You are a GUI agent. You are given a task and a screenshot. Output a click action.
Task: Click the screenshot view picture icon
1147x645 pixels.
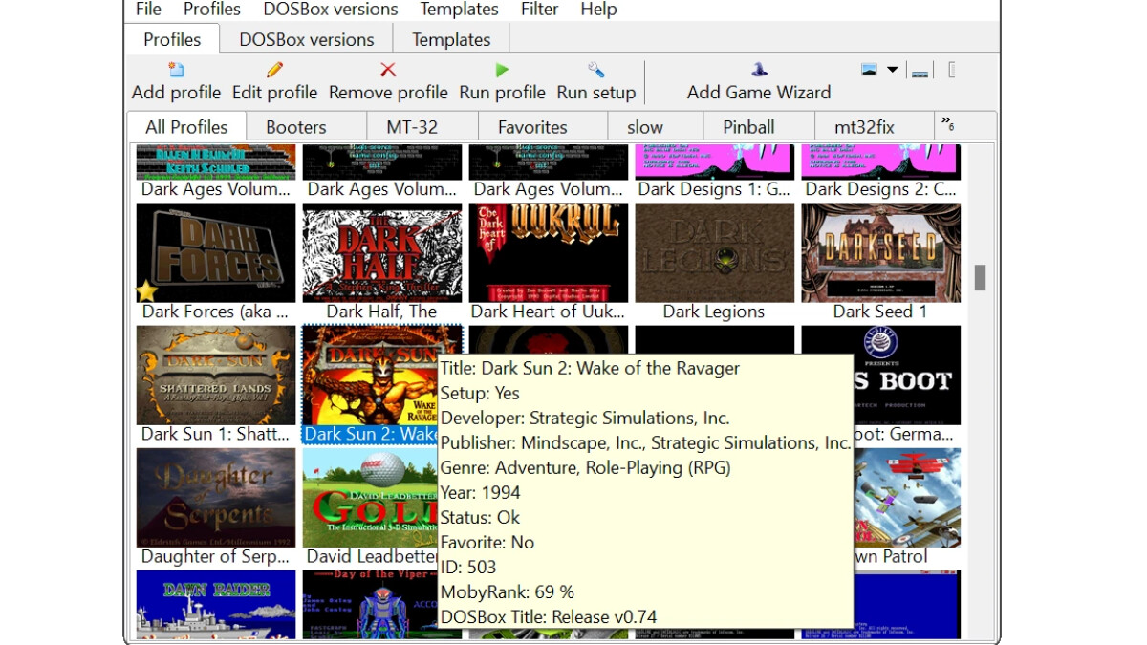869,70
